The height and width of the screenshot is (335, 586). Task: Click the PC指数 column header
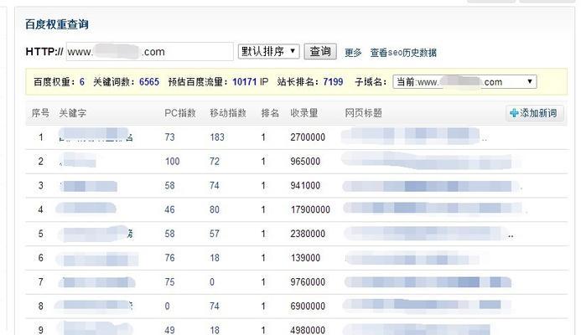pos(180,113)
